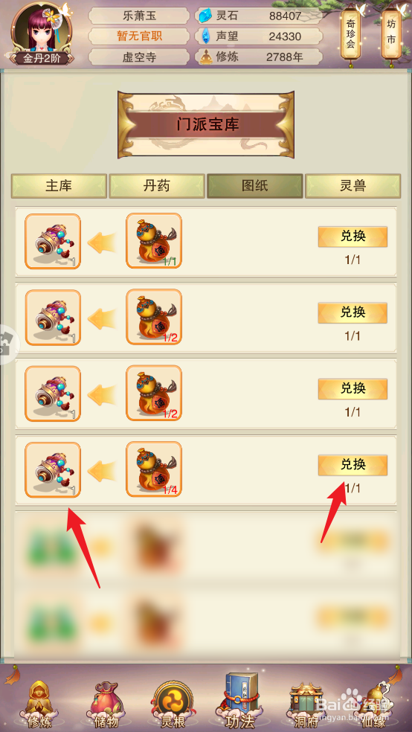Tap the character avatar portrait
412x732 pixels.
point(42,29)
